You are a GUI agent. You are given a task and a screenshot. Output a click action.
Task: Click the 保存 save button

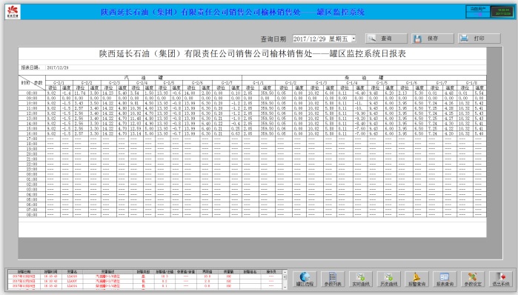pyautogui.click(x=433, y=39)
